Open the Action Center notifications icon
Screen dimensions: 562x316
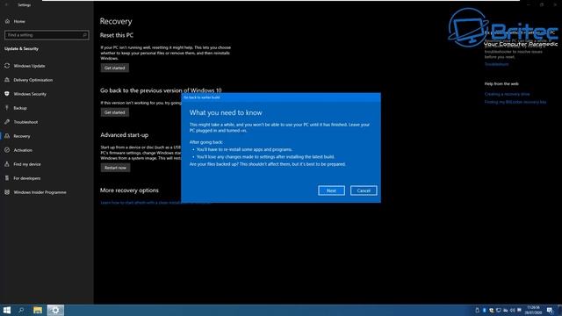pyautogui.click(x=551, y=310)
